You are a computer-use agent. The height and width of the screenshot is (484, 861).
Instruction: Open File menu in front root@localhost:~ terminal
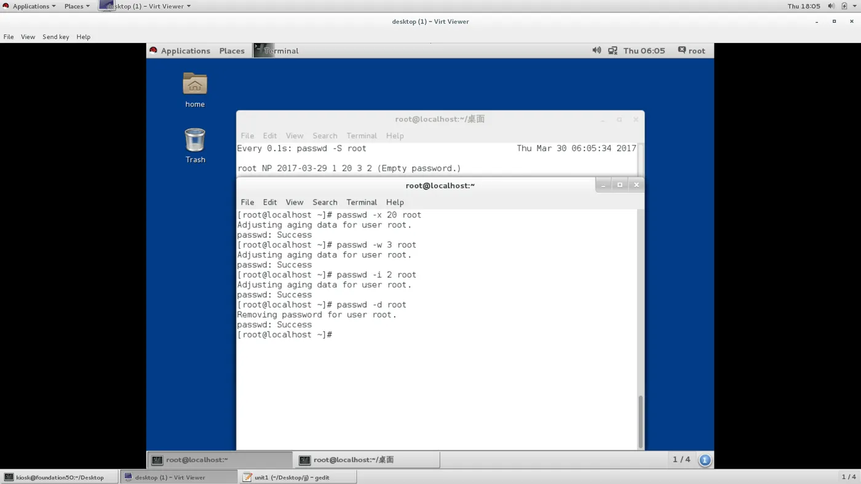pos(247,202)
